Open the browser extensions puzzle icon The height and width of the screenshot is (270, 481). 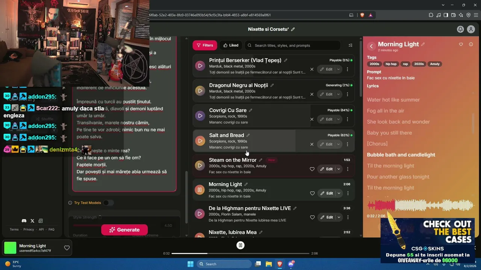[x=431, y=15]
